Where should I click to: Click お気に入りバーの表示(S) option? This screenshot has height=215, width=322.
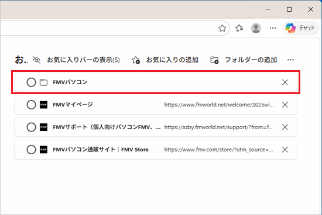(x=83, y=60)
